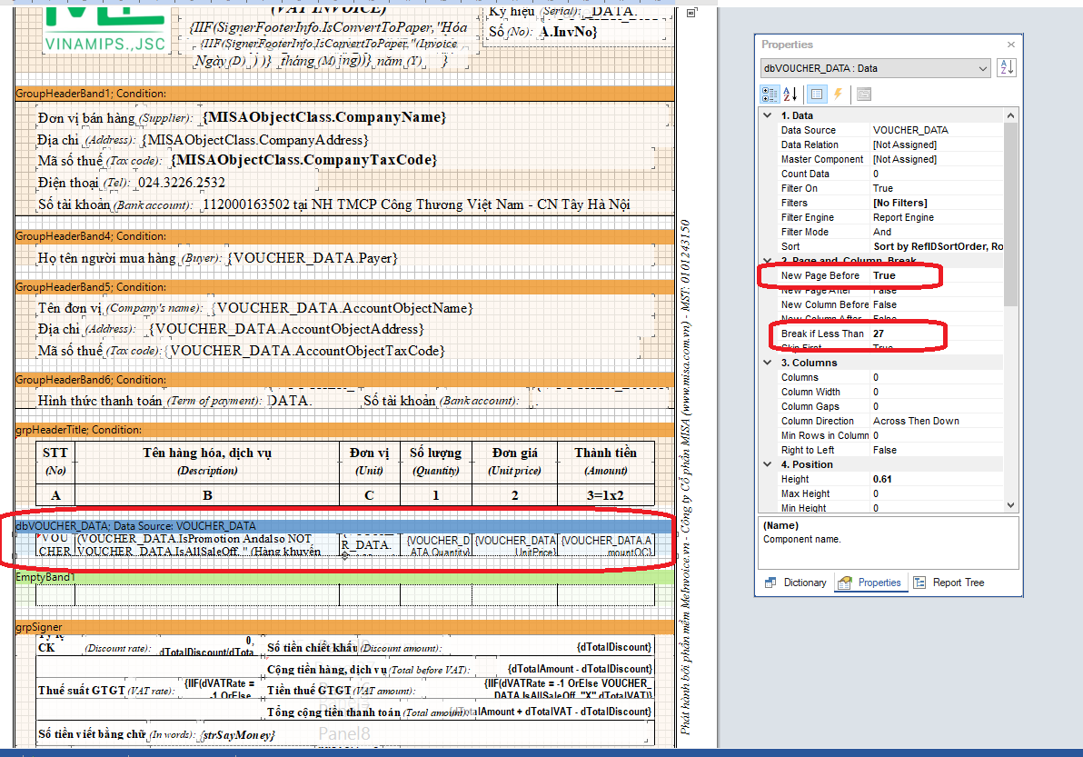This screenshot has height=757, width=1083.
Task: Click the Right to Left value False
Action: pyautogui.click(x=885, y=450)
